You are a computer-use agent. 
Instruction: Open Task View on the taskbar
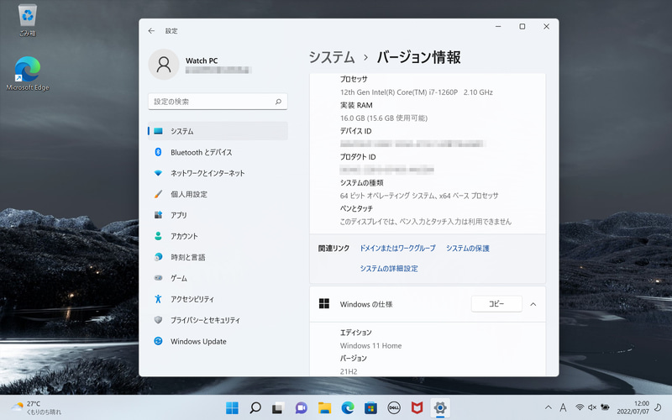tap(278, 408)
